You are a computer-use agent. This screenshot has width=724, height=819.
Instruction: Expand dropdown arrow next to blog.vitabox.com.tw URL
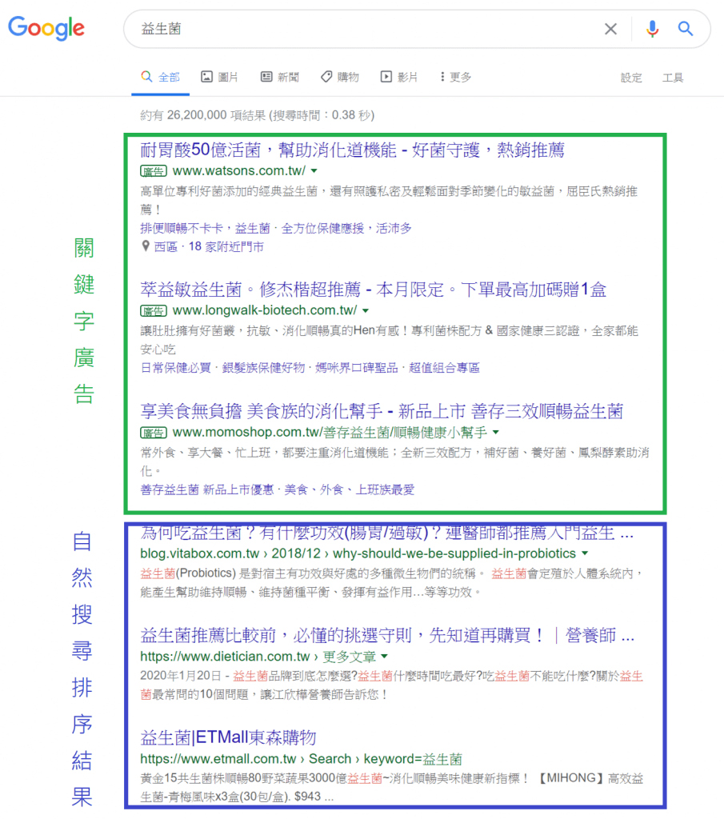coord(585,553)
